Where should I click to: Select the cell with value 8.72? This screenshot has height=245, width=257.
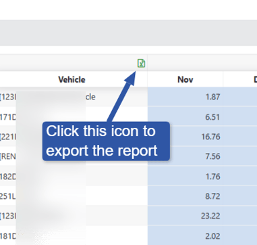point(185,196)
